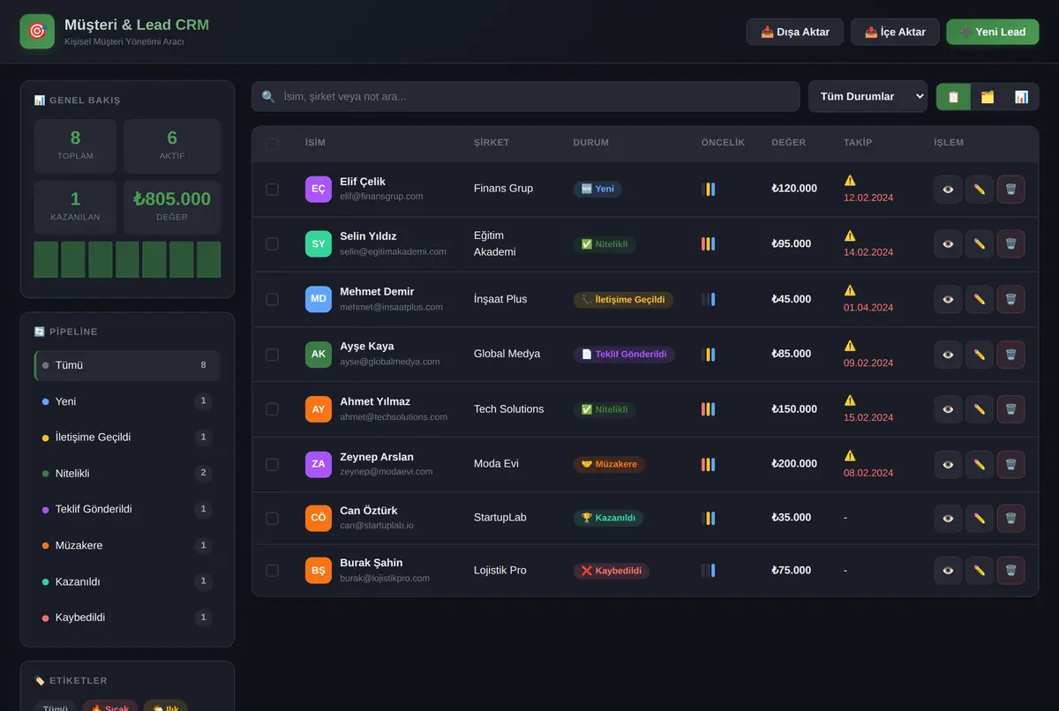This screenshot has height=711, width=1059.
Task: Filter pipeline by Yeni
Action: [127, 401]
